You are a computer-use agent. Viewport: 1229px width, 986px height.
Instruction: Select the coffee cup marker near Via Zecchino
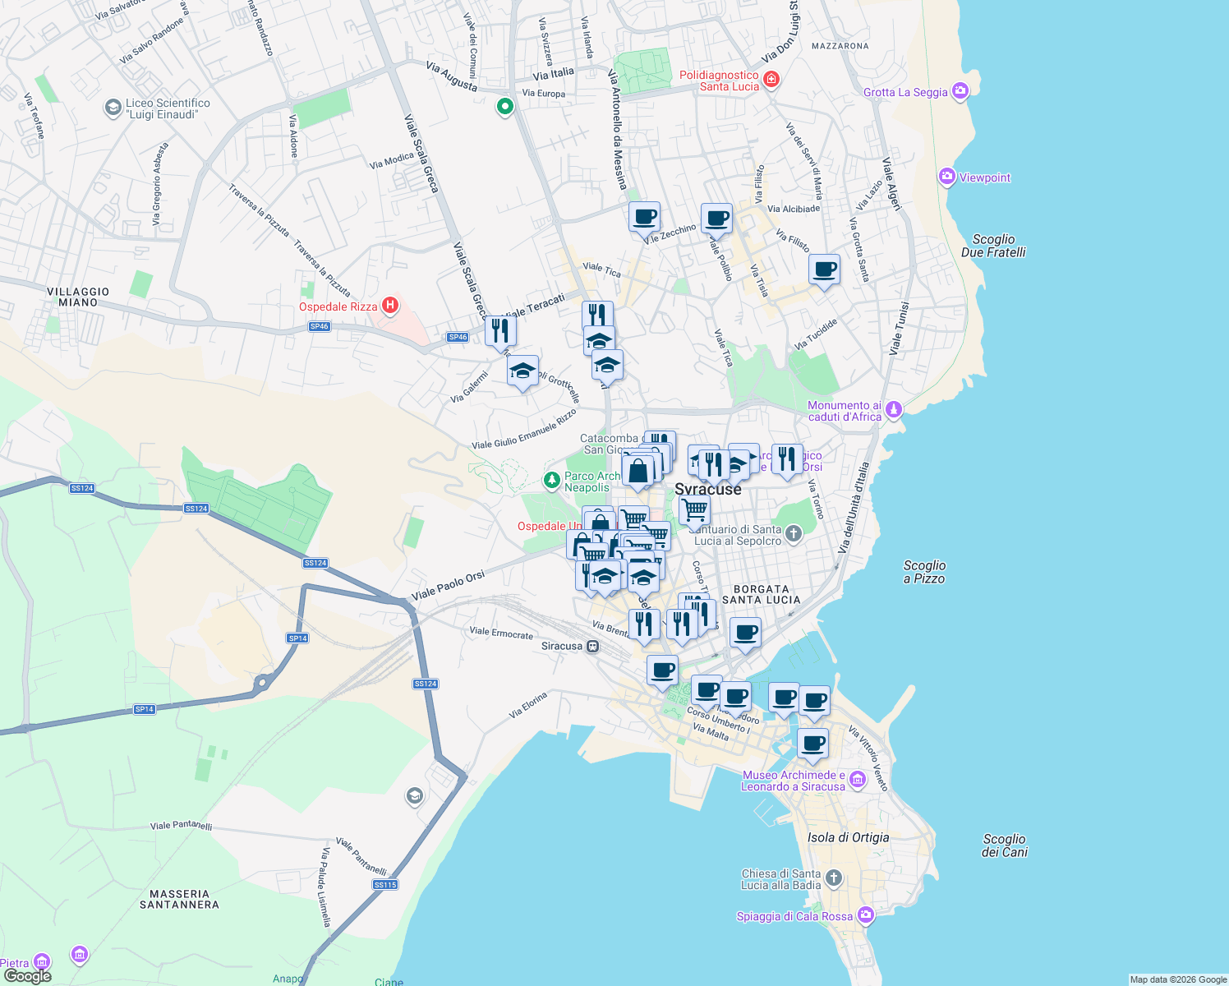[644, 215]
